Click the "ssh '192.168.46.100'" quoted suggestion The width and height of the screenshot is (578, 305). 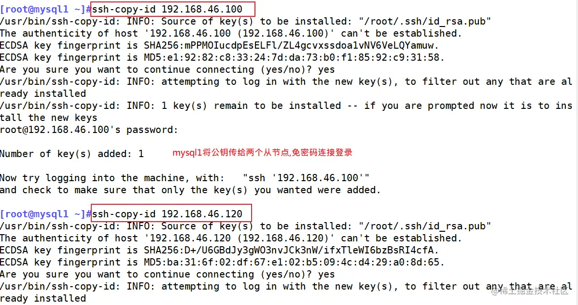click(x=306, y=178)
